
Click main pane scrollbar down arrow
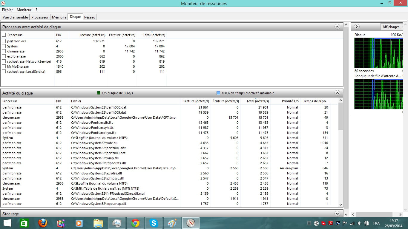(346, 214)
